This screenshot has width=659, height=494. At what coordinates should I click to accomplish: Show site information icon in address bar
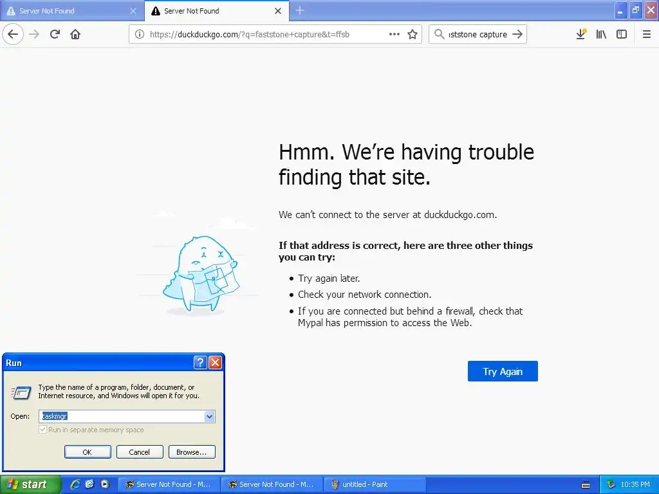pos(140,35)
